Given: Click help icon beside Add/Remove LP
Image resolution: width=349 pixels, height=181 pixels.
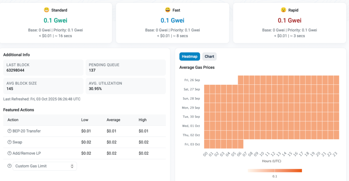Looking at the screenshot, I should click(x=10, y=153).
